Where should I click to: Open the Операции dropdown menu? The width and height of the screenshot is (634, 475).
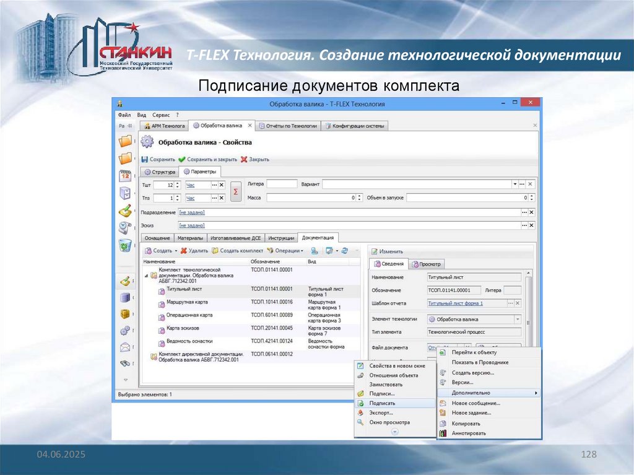(285, 251)
